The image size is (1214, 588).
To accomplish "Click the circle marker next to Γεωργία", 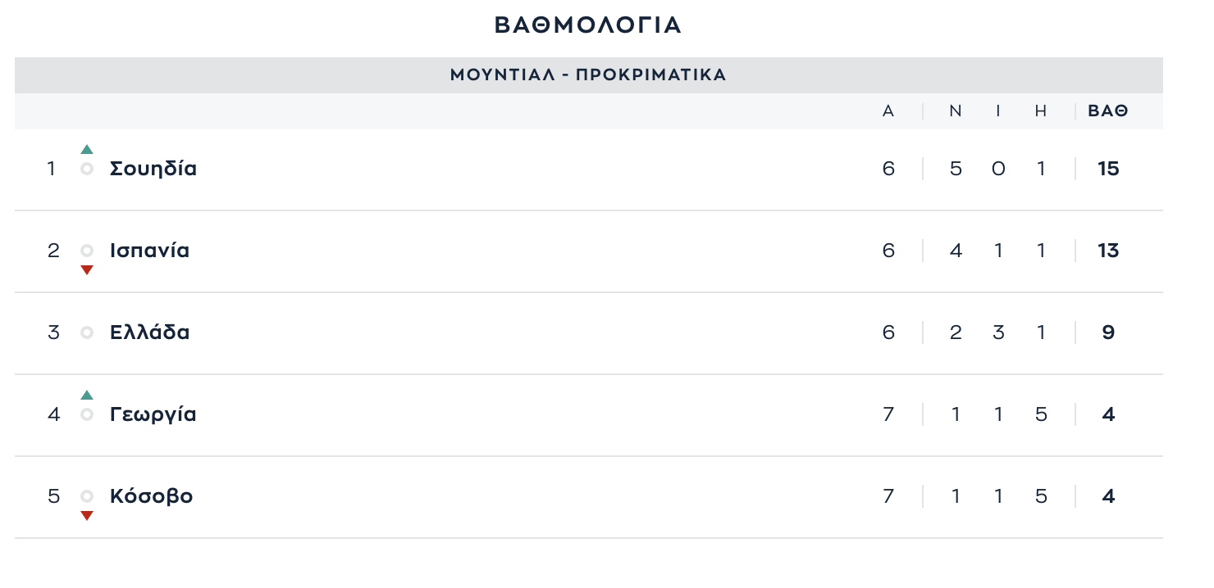I will click(87, 414).
